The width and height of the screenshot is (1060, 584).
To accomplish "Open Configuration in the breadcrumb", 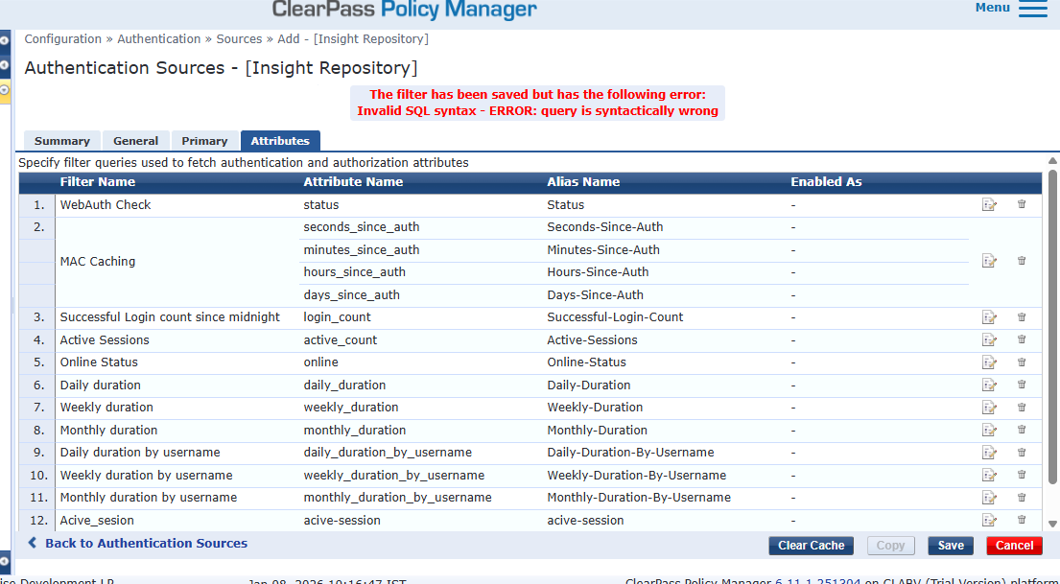I will coord(63,39).
